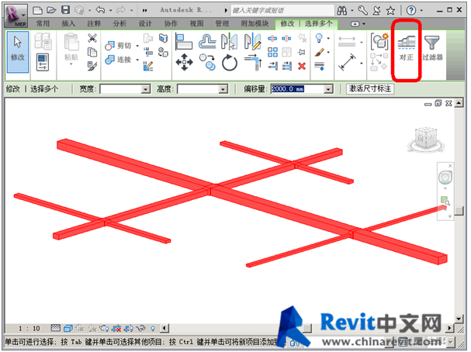Switch to the 设计 ribbon tab

[x=145, y=23]
